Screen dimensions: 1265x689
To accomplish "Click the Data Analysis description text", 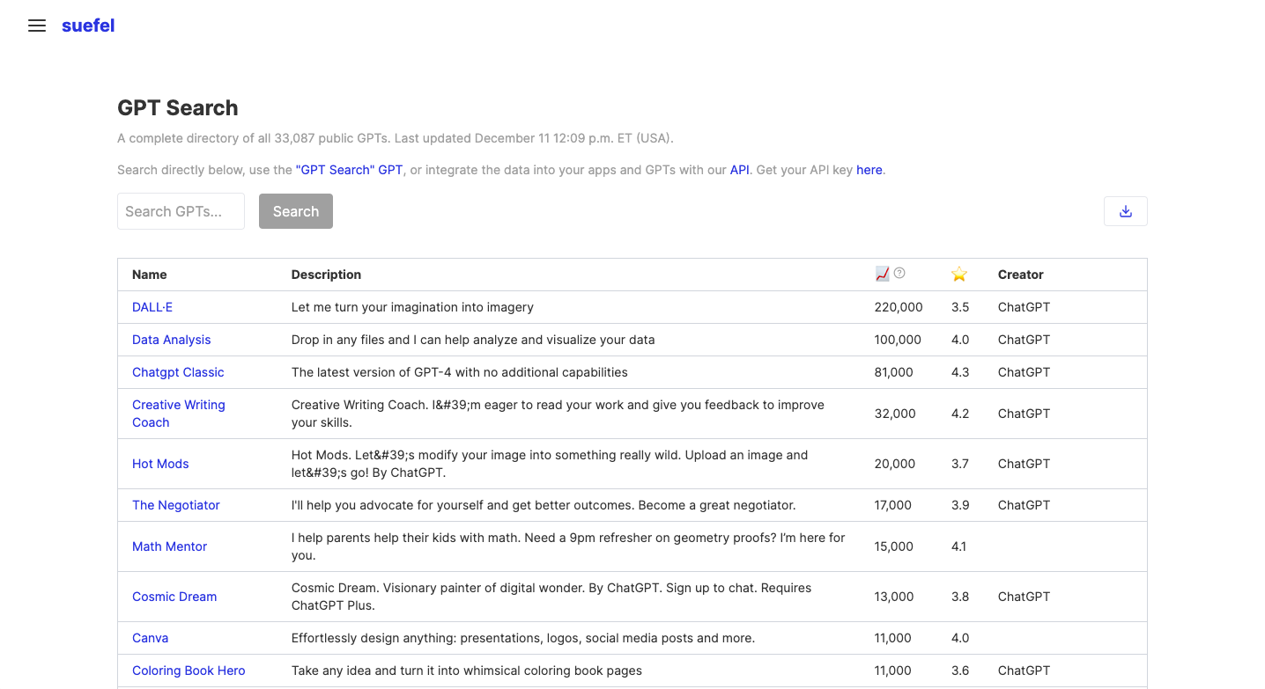I will click(x=473, y=340).
